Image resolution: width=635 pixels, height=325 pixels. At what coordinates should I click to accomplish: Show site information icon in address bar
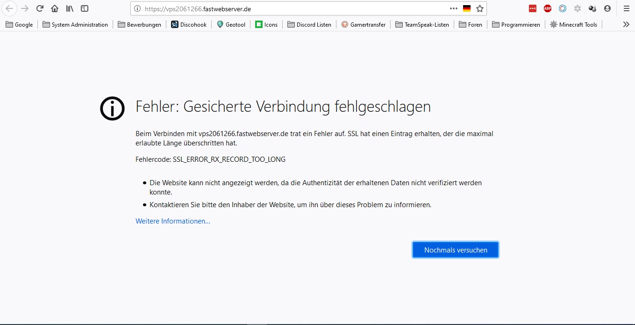[x=137, y=8]
